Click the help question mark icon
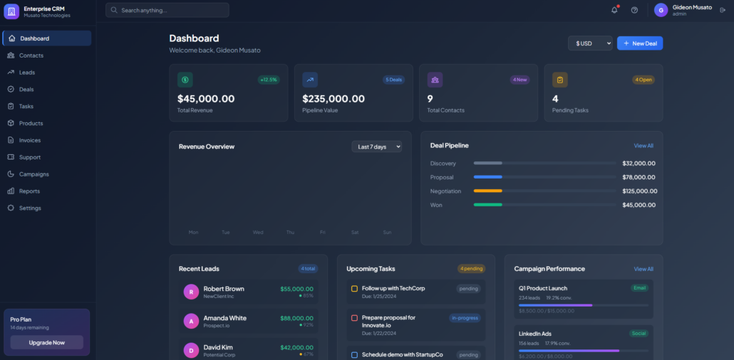 point(634,10)
